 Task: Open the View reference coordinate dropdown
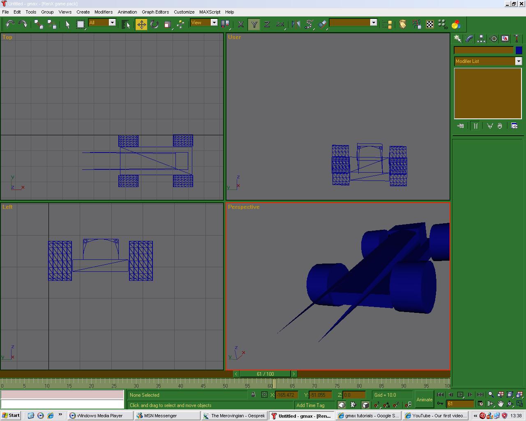click(214, 23)
